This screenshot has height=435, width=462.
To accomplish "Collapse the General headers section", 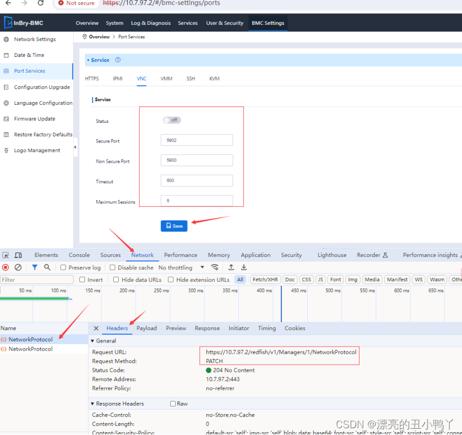I will click(93, 341).
